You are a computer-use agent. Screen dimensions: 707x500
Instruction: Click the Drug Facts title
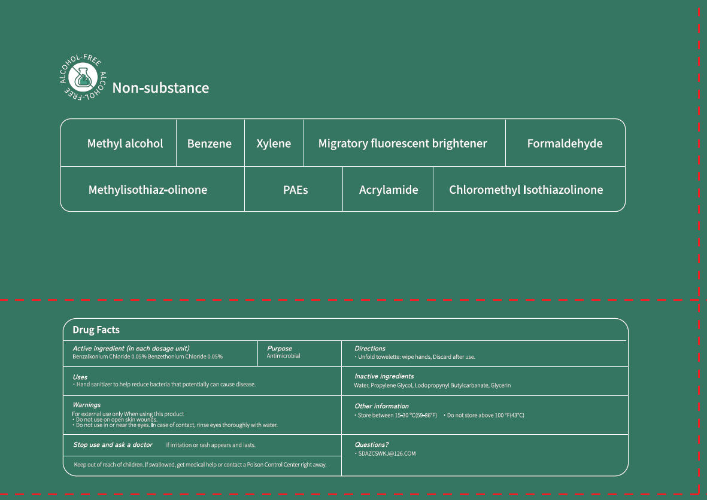[x=96, y=330]
